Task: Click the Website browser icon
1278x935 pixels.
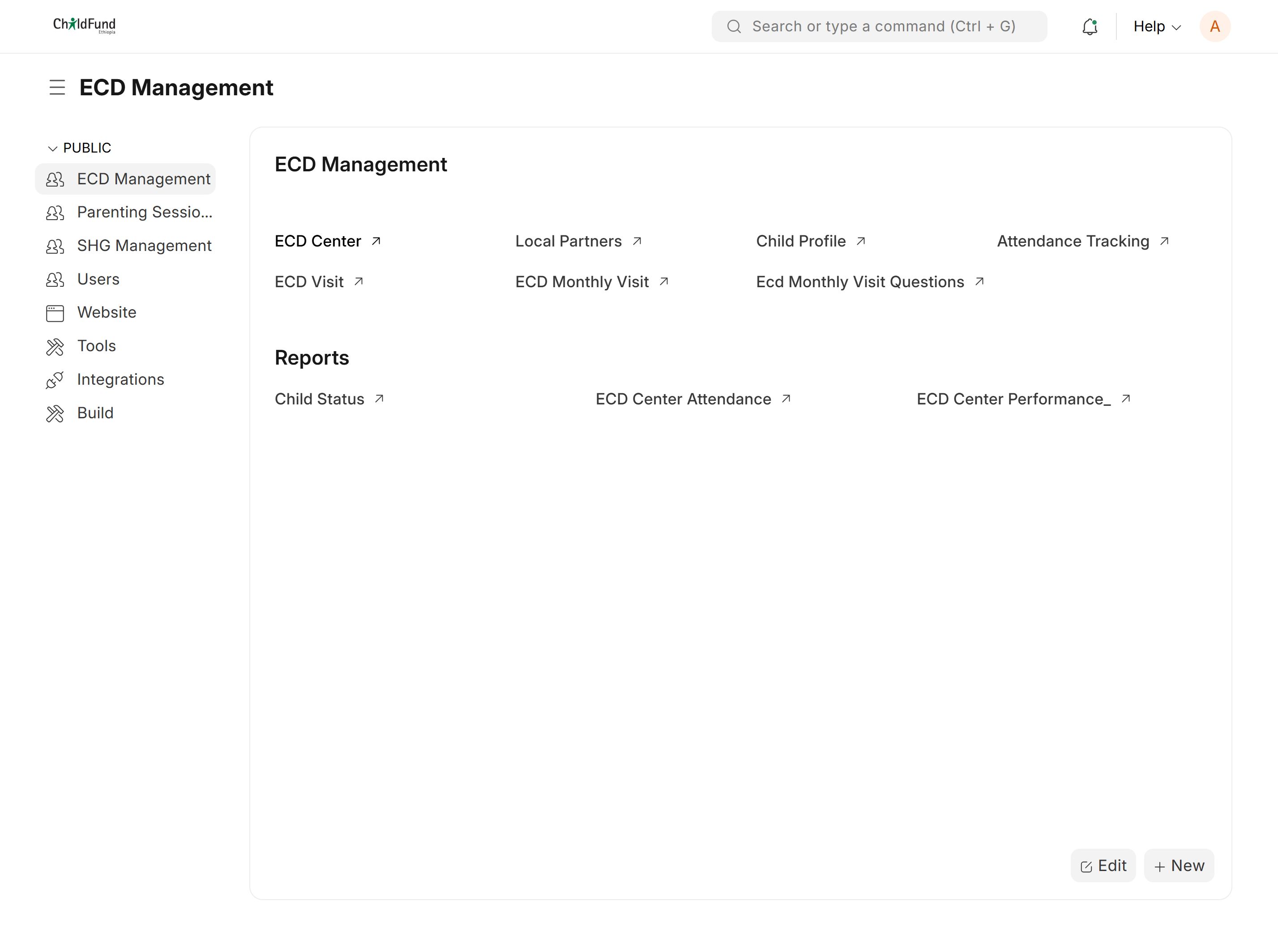Action: point(55,313)
